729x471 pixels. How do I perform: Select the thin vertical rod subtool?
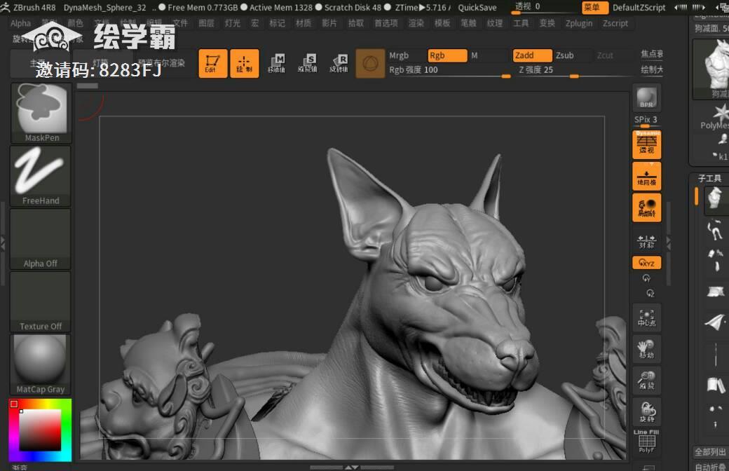tap(716, 354)
